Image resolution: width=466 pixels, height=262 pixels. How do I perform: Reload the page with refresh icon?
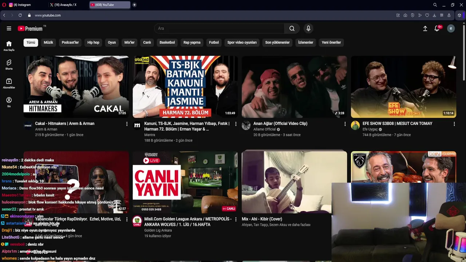coord(20,15)
